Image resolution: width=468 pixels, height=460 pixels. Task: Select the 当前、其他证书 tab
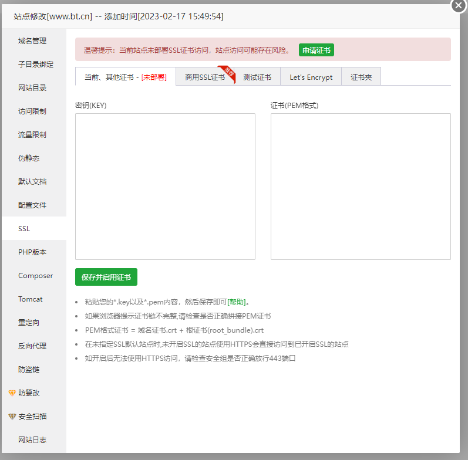[x=125, y=77]
